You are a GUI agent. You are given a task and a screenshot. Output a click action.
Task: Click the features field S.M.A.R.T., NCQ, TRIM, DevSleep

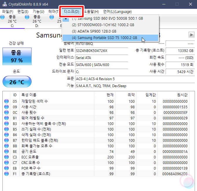click(135, 86)
